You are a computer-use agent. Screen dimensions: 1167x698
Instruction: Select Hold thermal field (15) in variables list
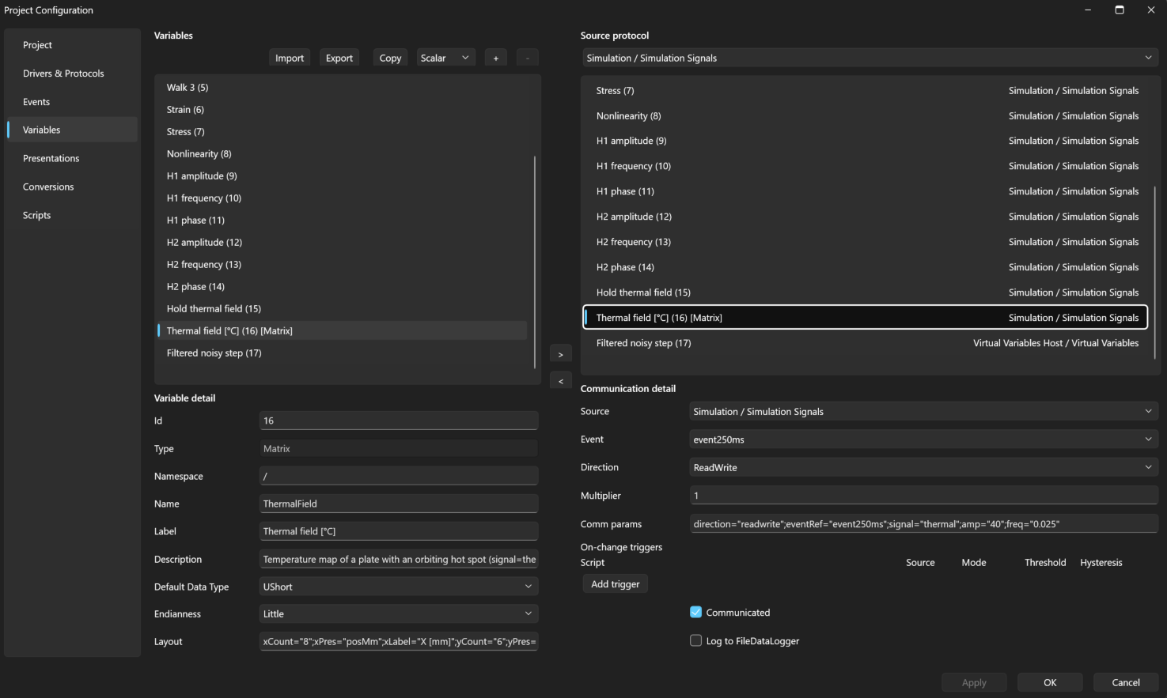click(x=343, y=309)
